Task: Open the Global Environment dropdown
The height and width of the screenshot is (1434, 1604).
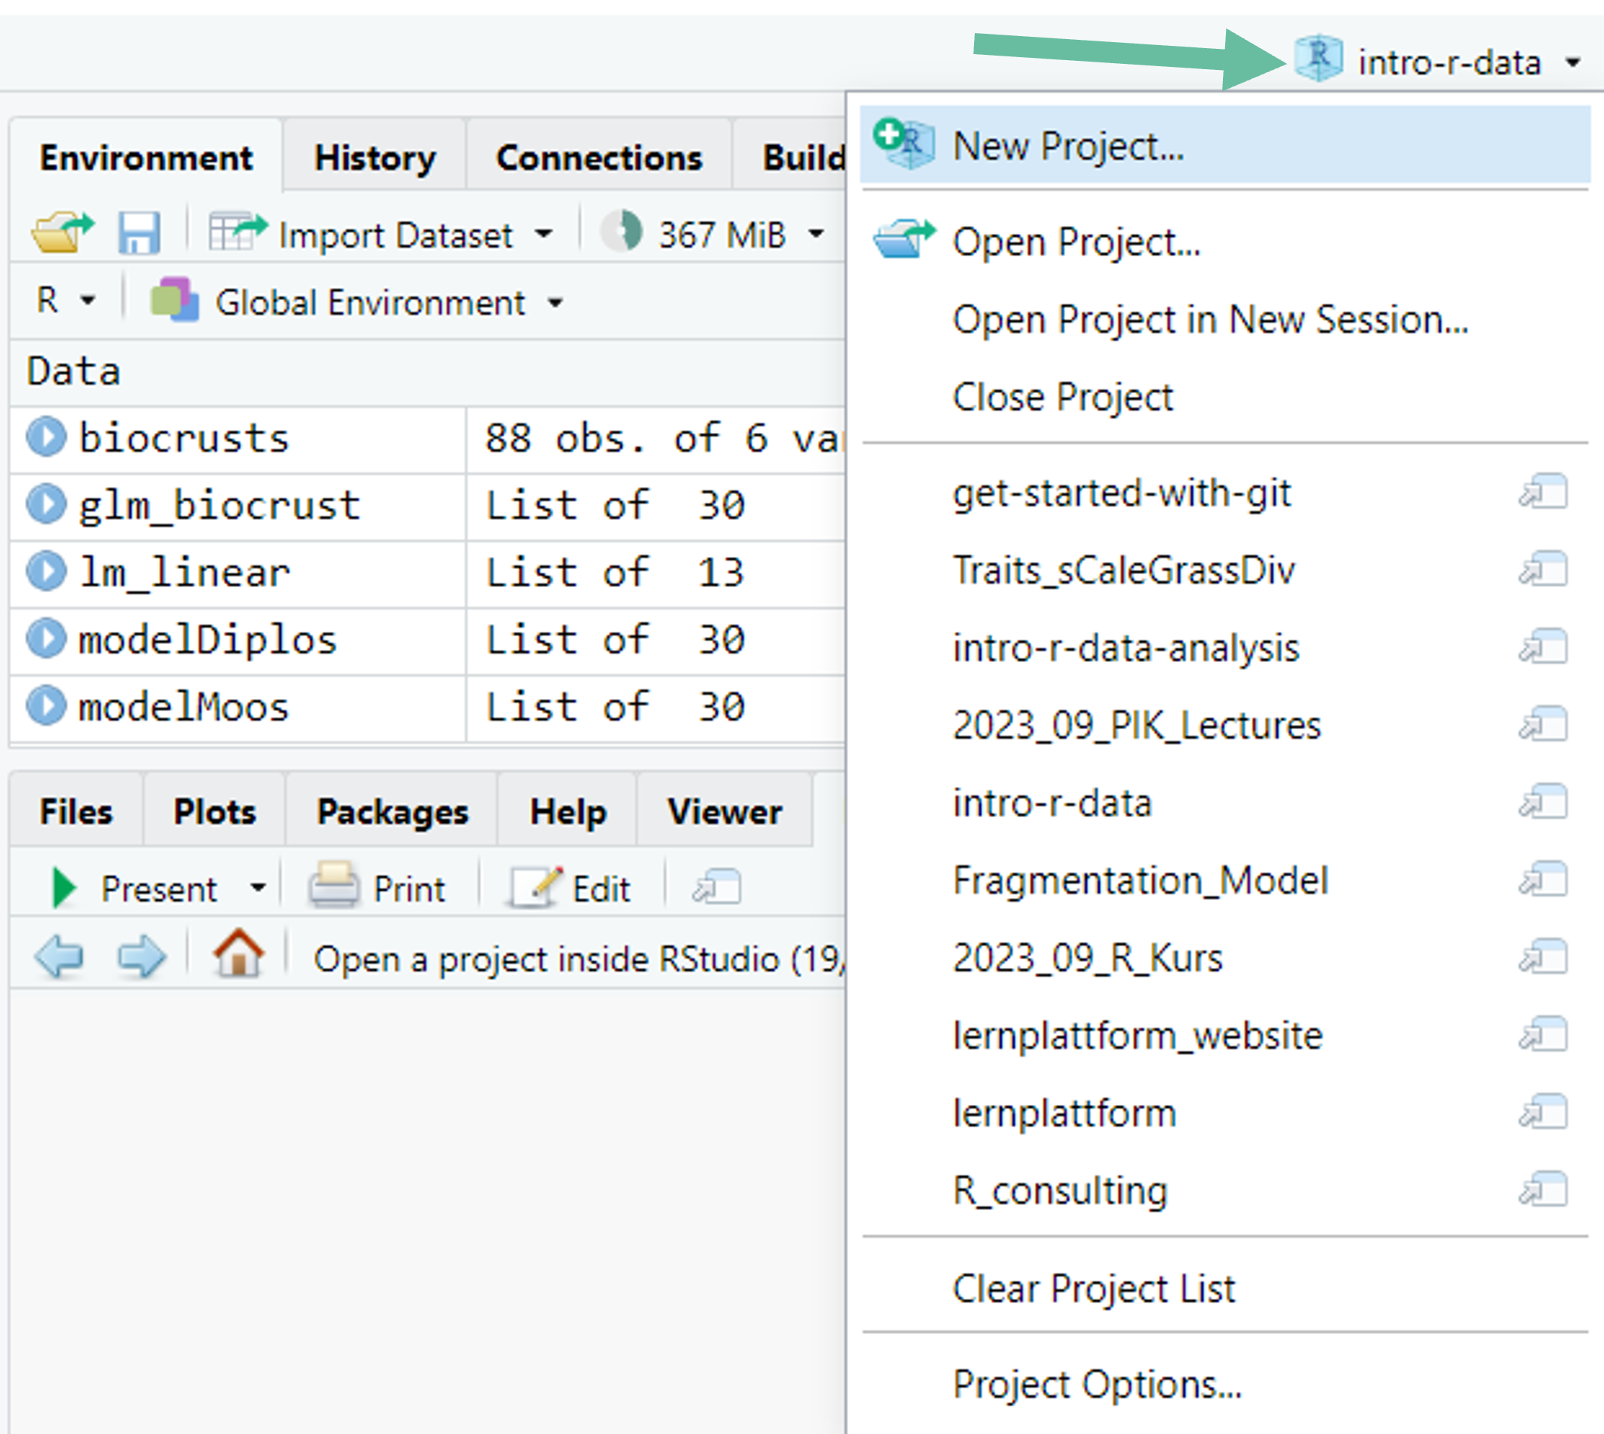Action: [x=555, y=304]
